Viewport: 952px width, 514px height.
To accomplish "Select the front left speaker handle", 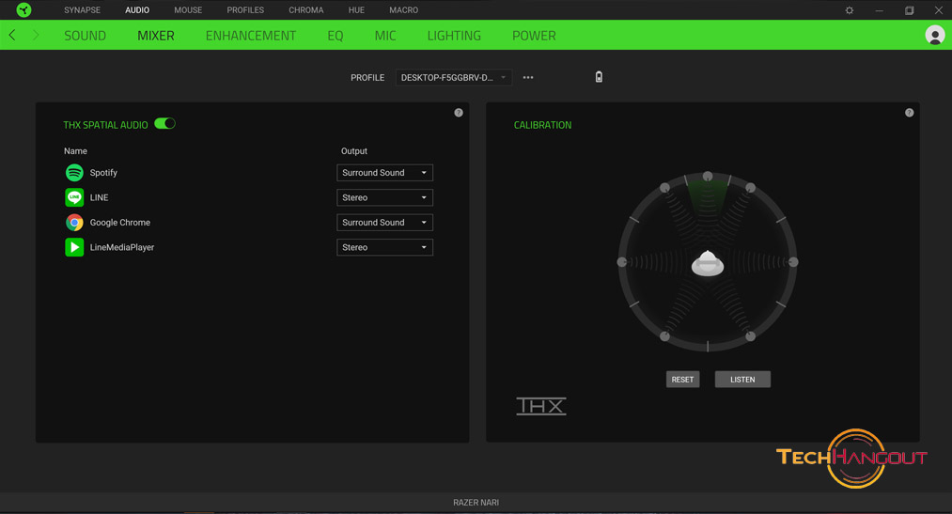I will tap(664, 188).
